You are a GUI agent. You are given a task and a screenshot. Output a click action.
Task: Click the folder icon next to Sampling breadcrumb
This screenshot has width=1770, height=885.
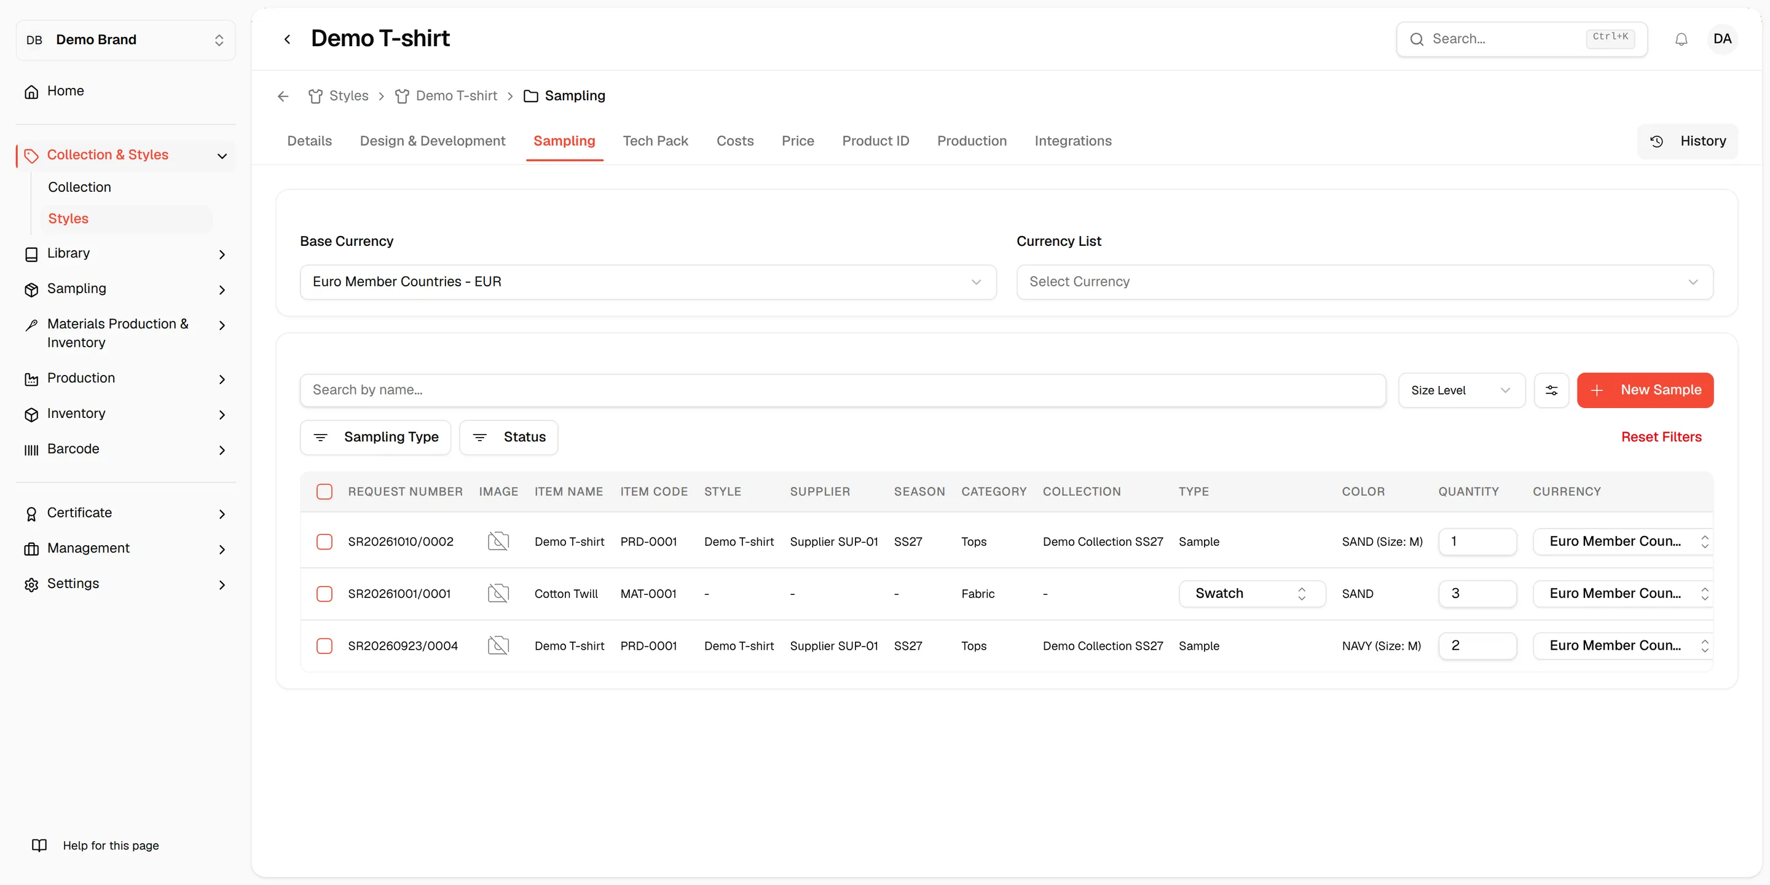(530, 96)
